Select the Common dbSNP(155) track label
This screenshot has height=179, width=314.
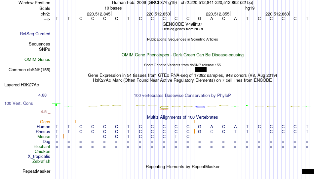tap(29, 70)
